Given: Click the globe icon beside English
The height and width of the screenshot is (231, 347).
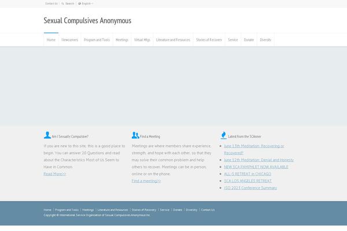Looking at the screenshot, I should 79,3.
